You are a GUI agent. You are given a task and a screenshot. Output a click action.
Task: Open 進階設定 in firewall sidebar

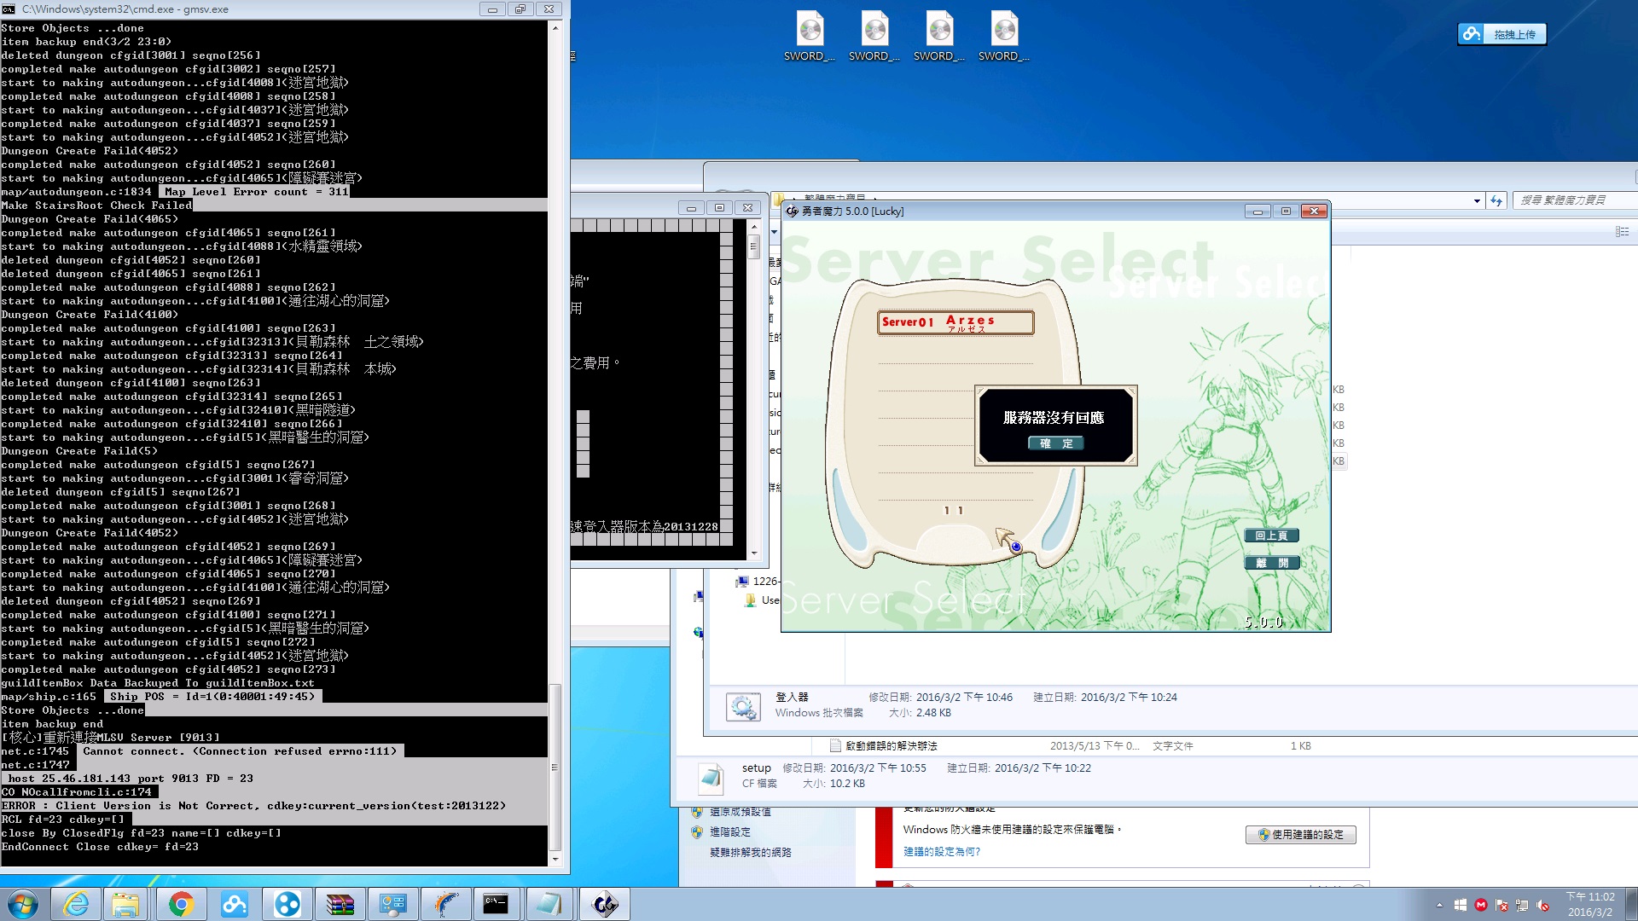click(x=730, y=832)
